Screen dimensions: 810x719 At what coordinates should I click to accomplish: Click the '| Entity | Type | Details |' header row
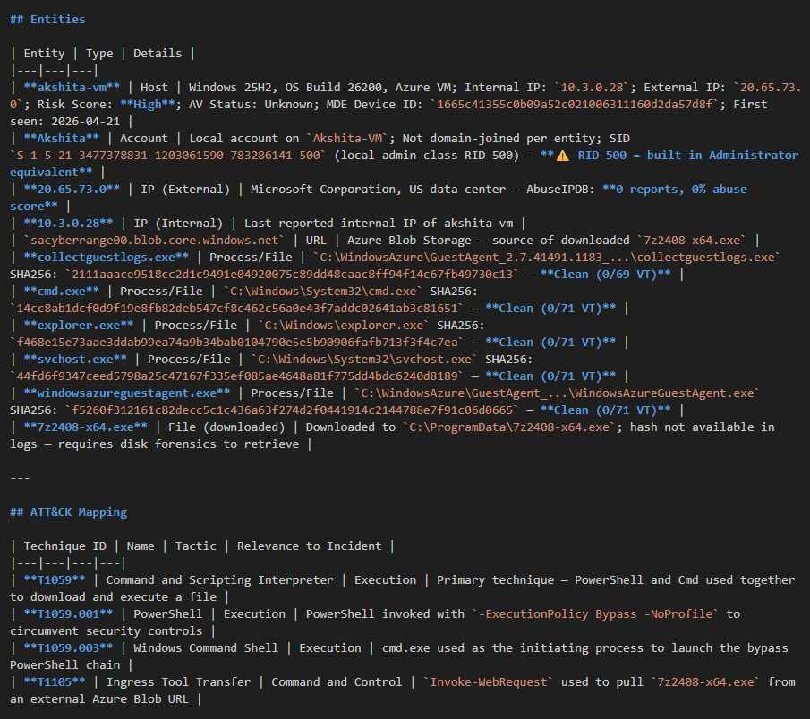click(x=103, y=54)
